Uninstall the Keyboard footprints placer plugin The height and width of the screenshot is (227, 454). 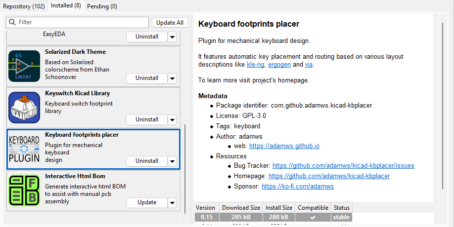point(147,161)
